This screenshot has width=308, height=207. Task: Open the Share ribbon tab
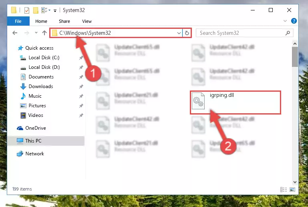64,21
